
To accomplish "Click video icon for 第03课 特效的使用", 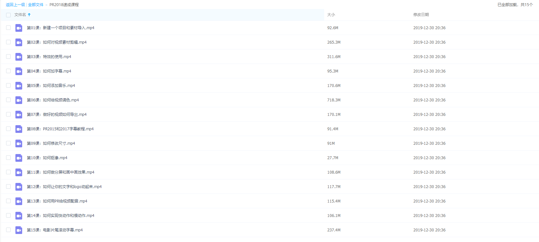I will tap(19, 57).
